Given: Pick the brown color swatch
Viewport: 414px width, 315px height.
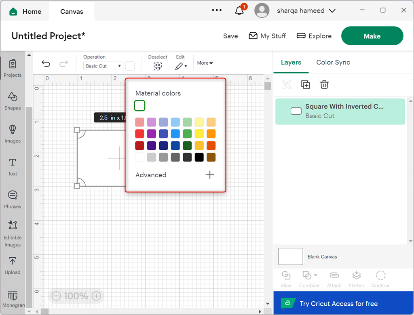Looking at the screenshot, I should 211,157.
